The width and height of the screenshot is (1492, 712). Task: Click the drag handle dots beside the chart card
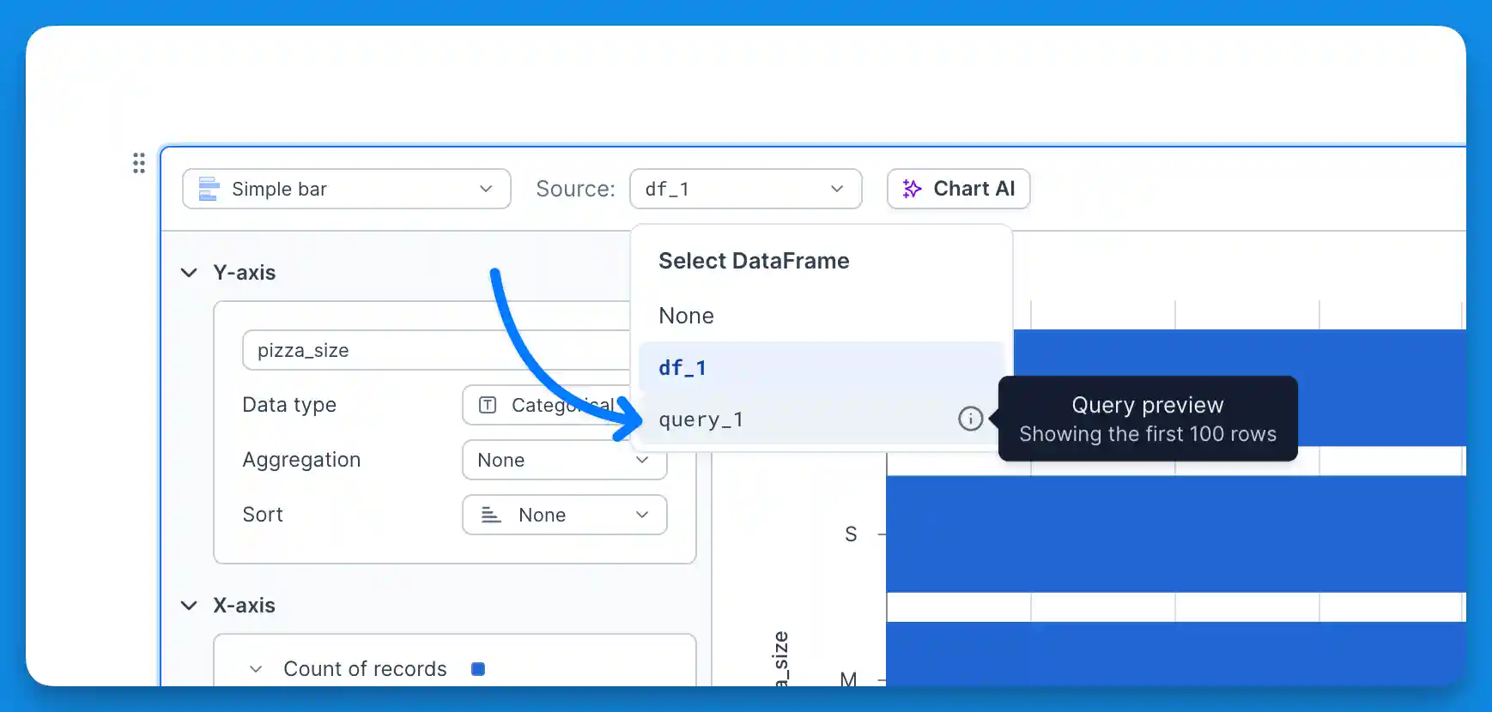[139, 163]
